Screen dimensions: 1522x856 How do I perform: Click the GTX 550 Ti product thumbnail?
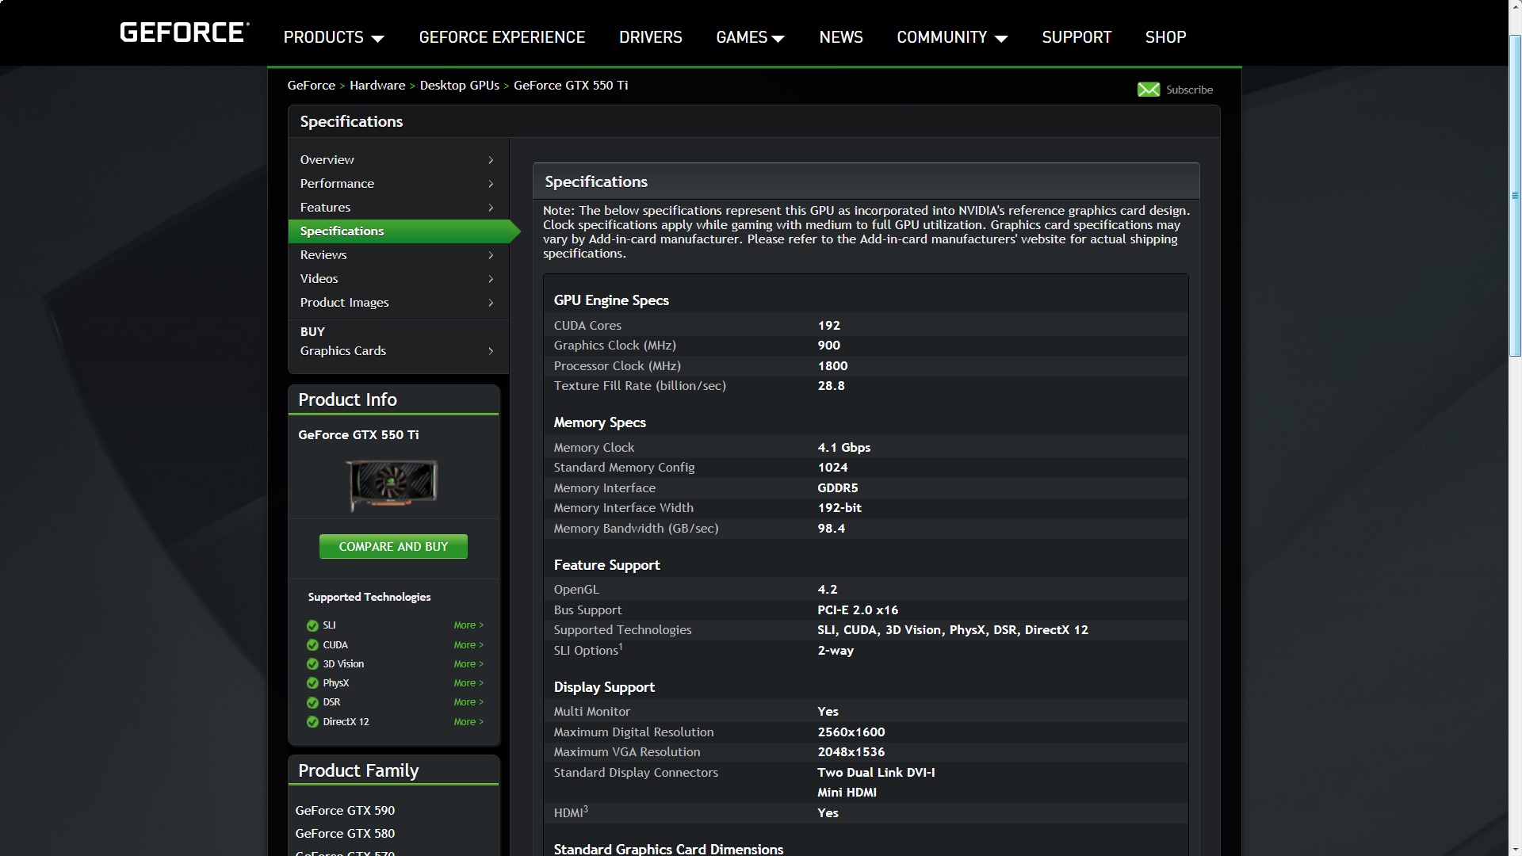(x=393, y=483)
